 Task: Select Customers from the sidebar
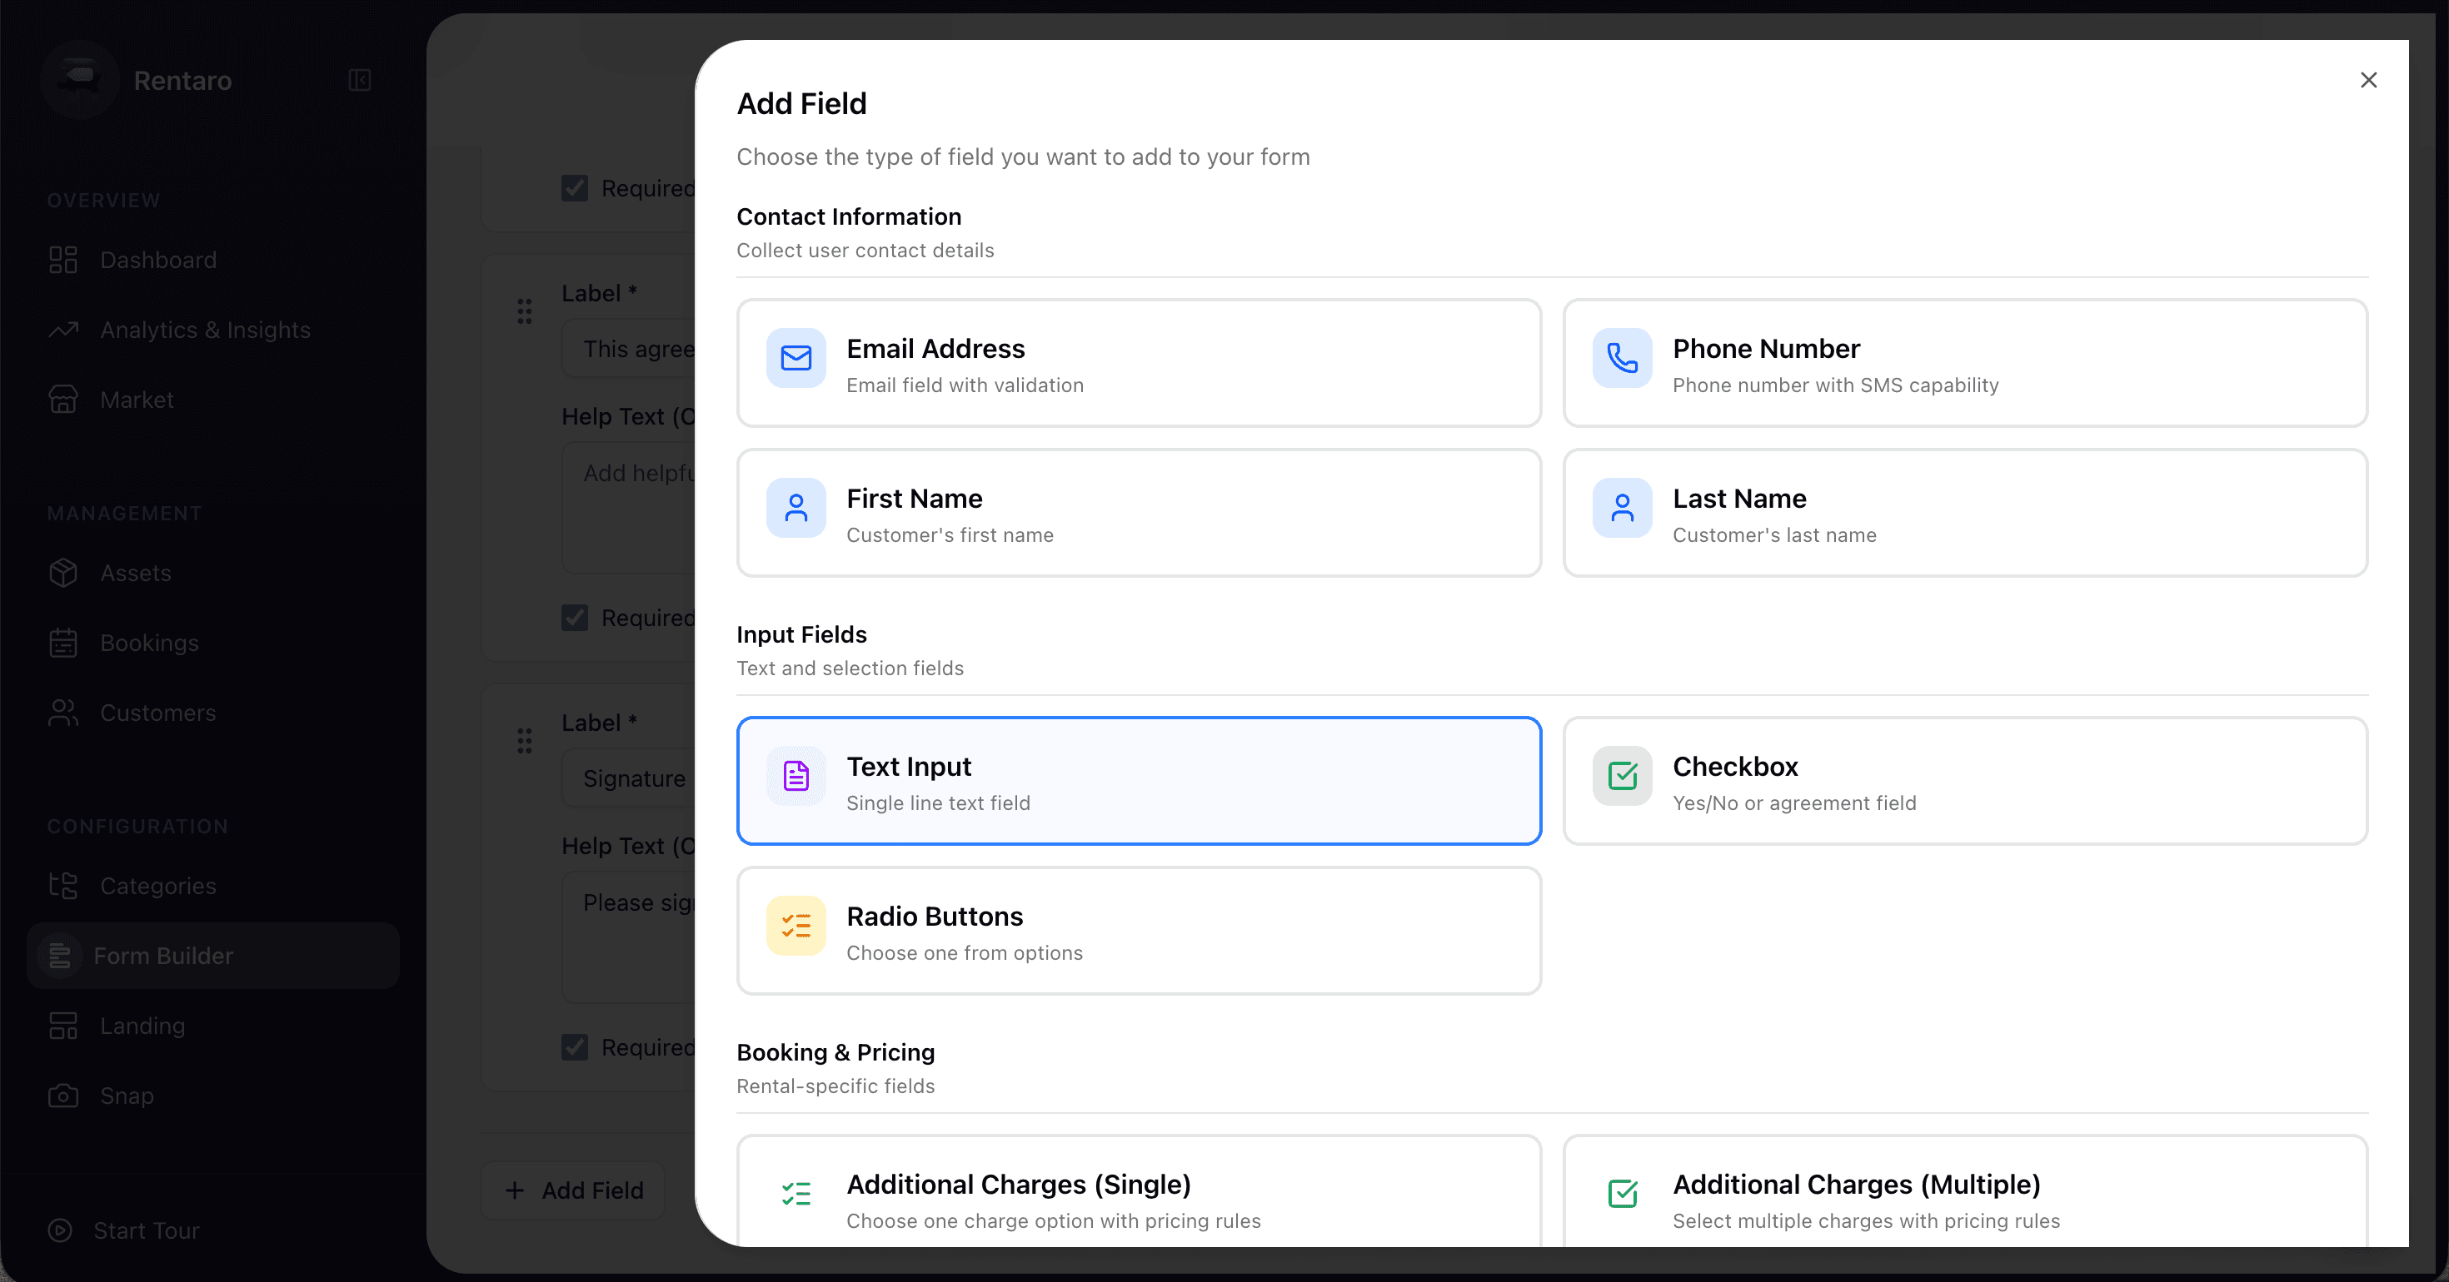pos(157,713)
